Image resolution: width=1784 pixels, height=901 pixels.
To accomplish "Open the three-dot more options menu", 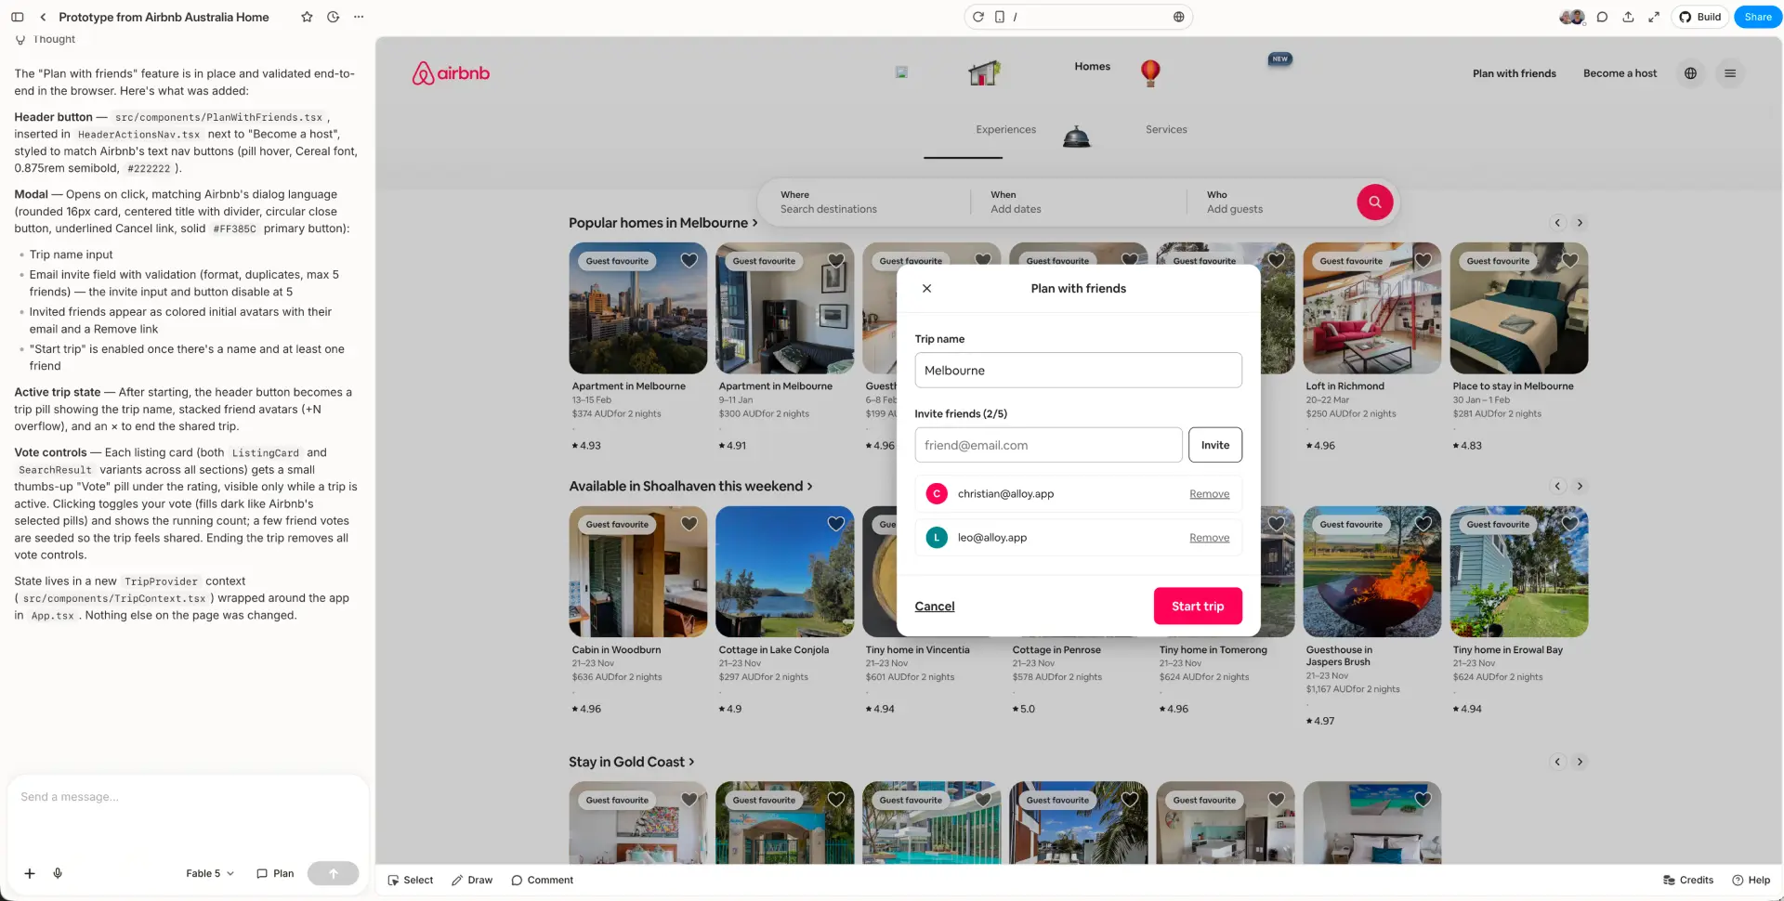I will point(359,17).
